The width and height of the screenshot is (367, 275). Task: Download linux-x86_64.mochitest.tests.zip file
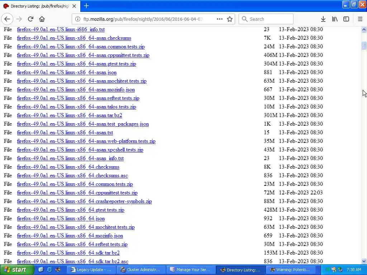(x=76, y=227)
